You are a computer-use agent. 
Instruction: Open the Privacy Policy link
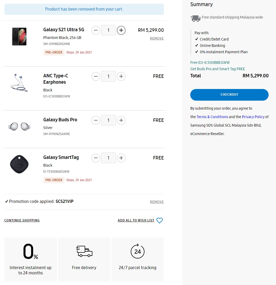tap(253, 117)
